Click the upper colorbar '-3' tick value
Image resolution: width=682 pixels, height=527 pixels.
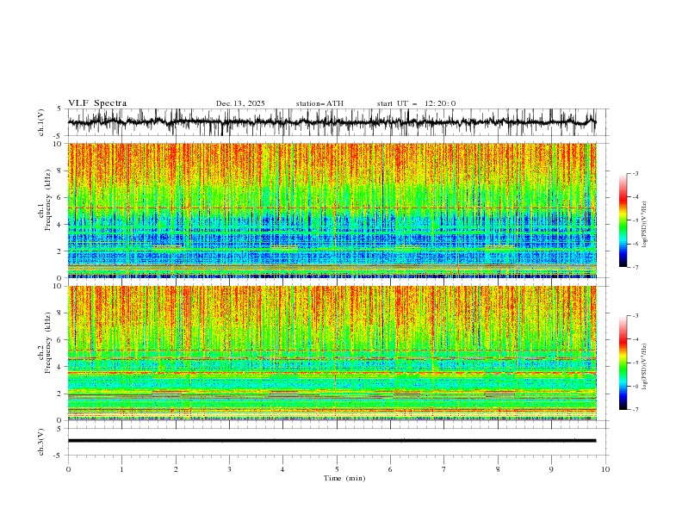pyautogui.click(x=635, y=173)
